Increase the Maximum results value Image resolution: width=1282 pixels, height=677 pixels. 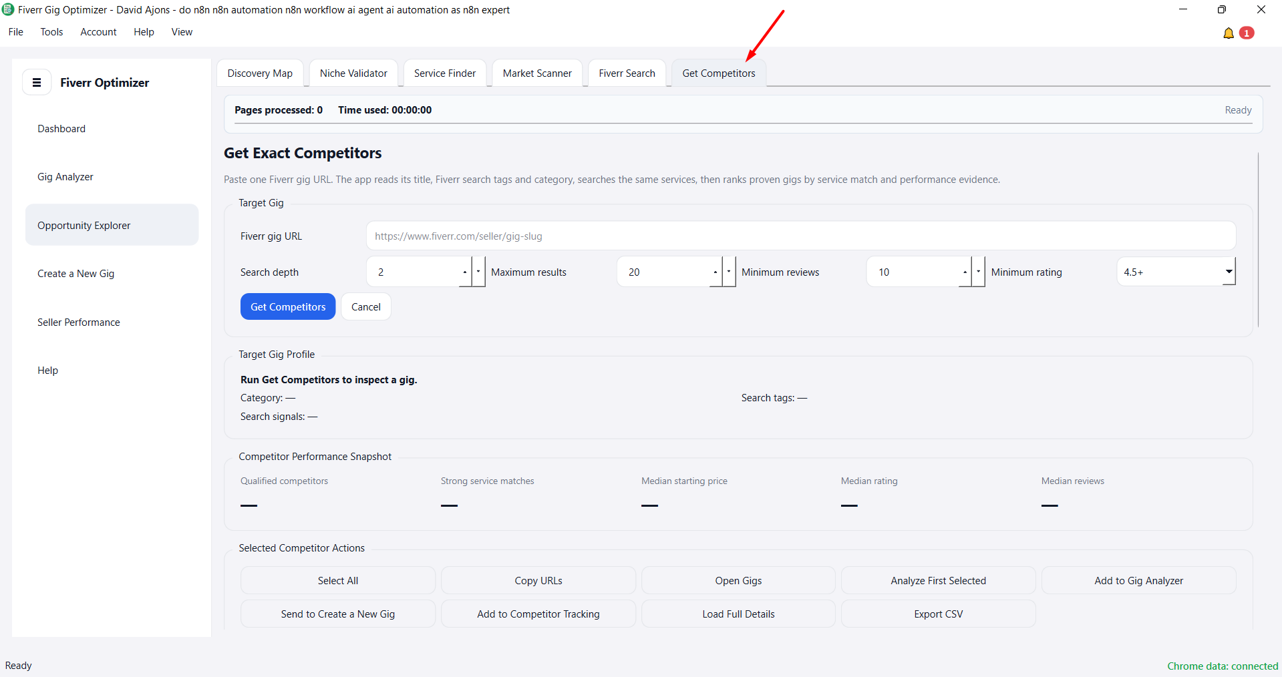tap(715, 272)
